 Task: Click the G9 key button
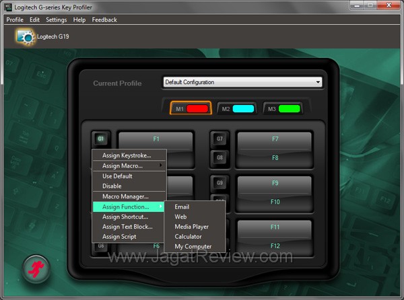(x=220, y=183)
